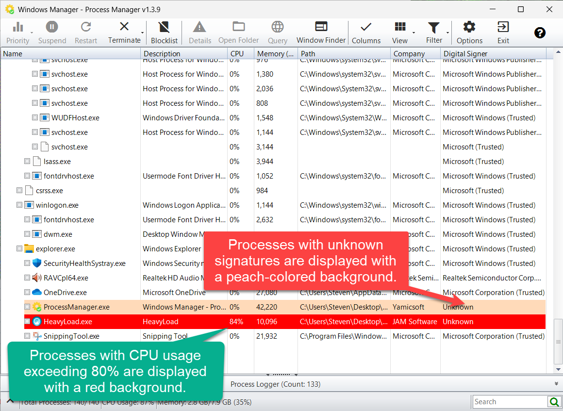
Task: Expand the Process Logger panel chevron
Action: click(556, 384)
